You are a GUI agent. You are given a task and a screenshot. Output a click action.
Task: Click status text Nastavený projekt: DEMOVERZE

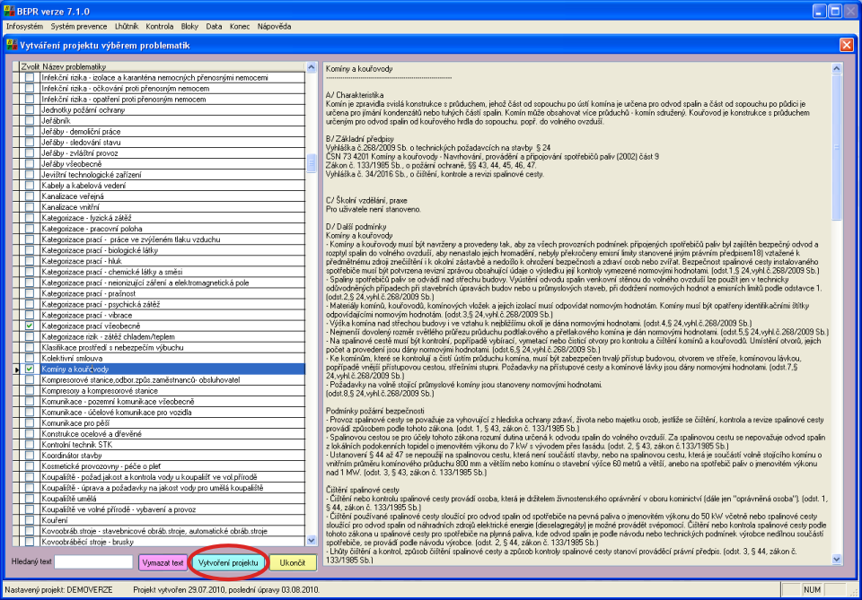(59, 590)
